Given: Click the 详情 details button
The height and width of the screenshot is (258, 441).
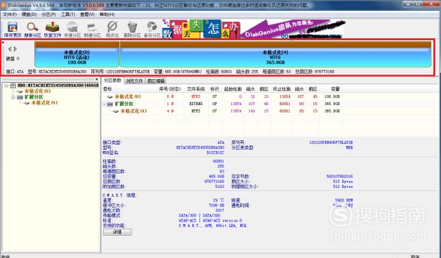Looking at the screenshot, I should coord(117,232).
